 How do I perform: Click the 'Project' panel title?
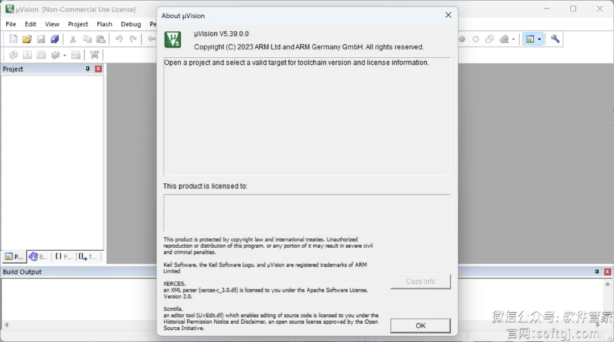(13, 69)
